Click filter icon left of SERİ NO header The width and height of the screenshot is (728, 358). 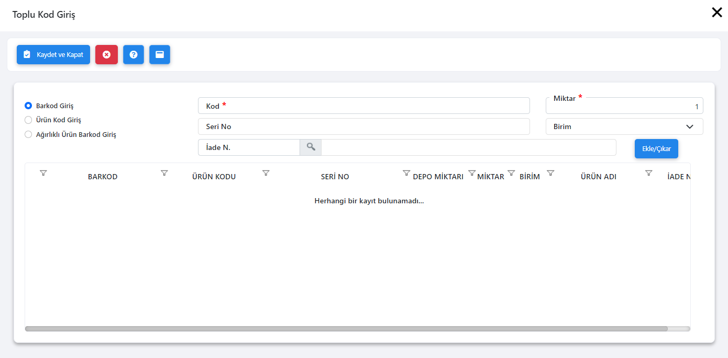(266, 173)
